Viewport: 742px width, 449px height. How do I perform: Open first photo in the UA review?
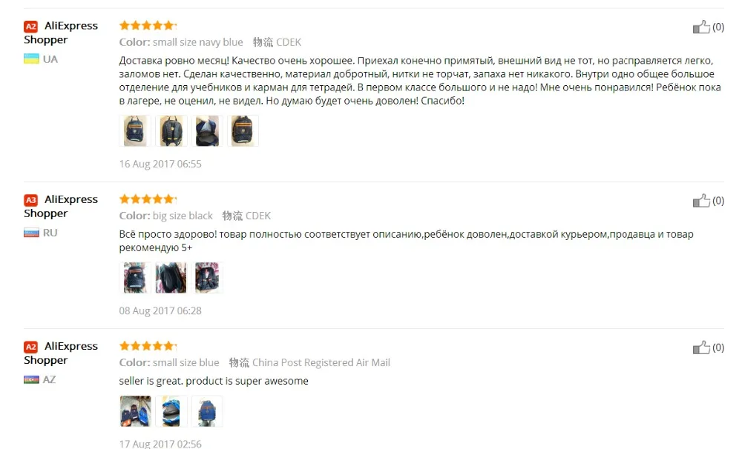(x=135, y=131)
